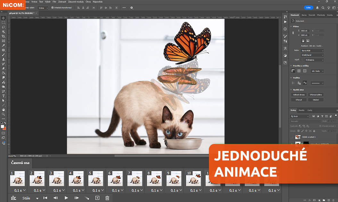Select the Eyedropper tool

4,46
